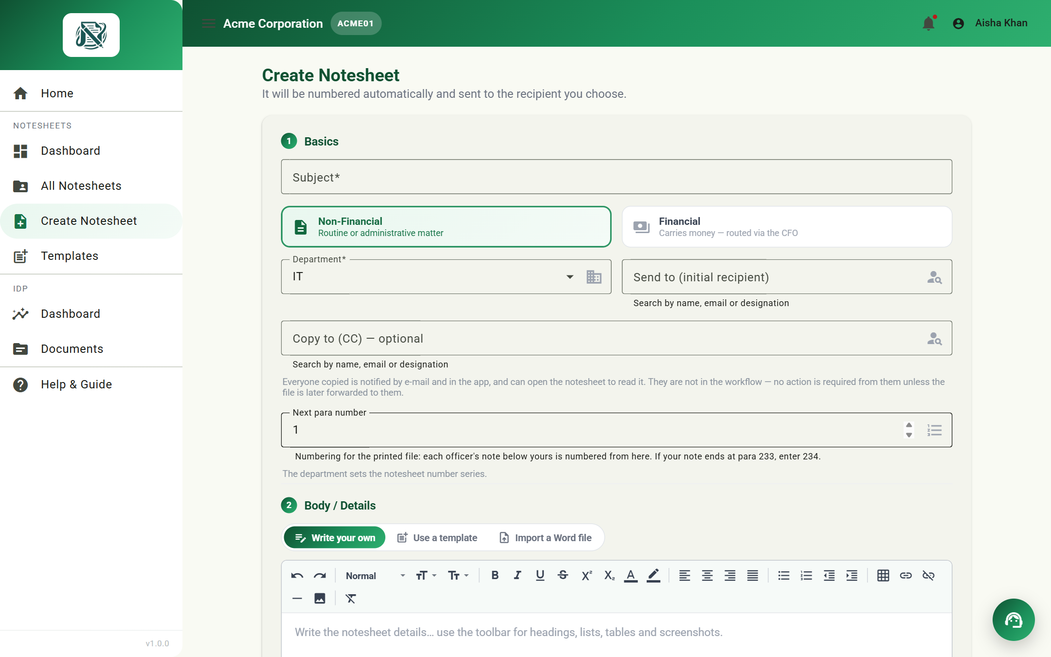Click the redo icon in editor toolbar
The width and height of the screenshot is (1051, 657).
(x=320, y=576)
